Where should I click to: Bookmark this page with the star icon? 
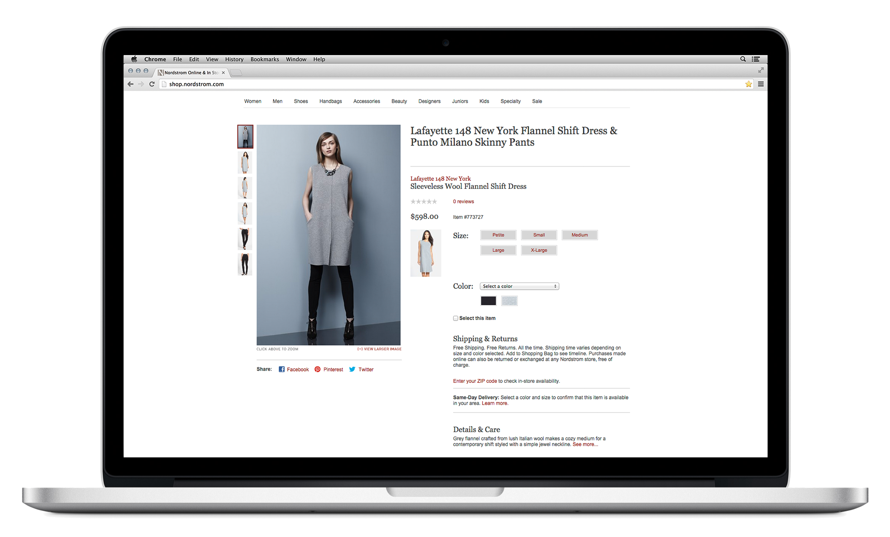(749, 84)
